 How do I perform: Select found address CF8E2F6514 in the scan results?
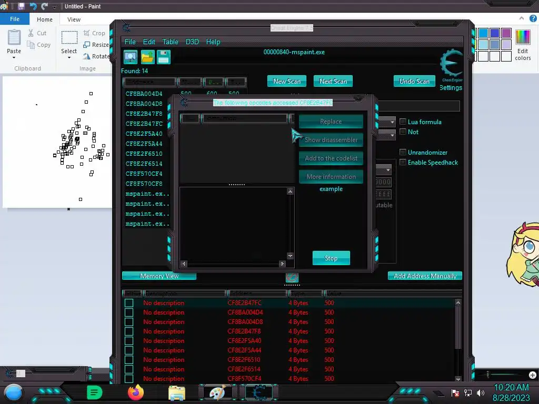coord(144,164)
